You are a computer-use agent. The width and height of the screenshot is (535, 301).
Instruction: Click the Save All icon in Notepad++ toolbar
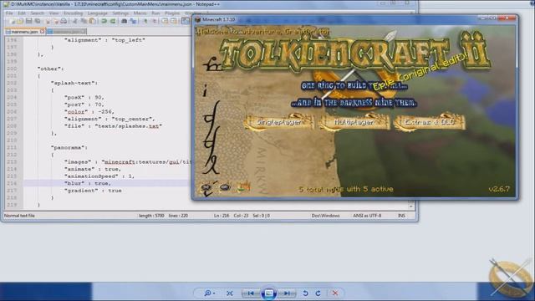click(37, 21)
